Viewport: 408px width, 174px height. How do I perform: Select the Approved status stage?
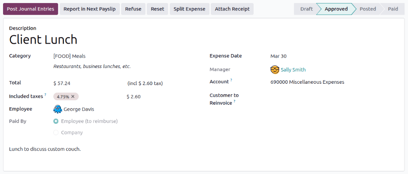pos(336,9)
